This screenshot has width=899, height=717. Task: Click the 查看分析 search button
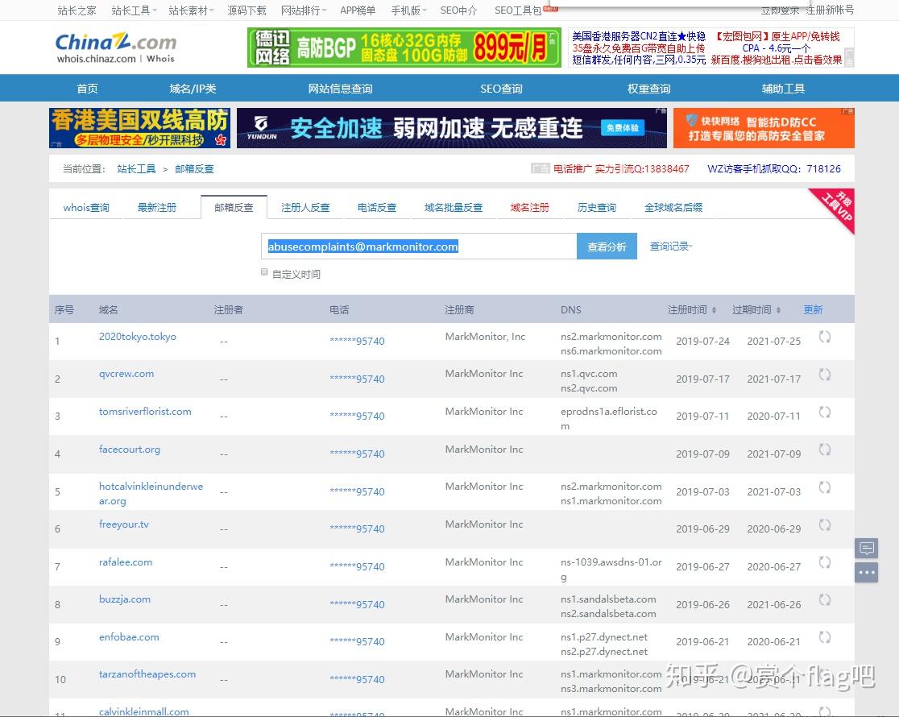[x=607, y=246]
